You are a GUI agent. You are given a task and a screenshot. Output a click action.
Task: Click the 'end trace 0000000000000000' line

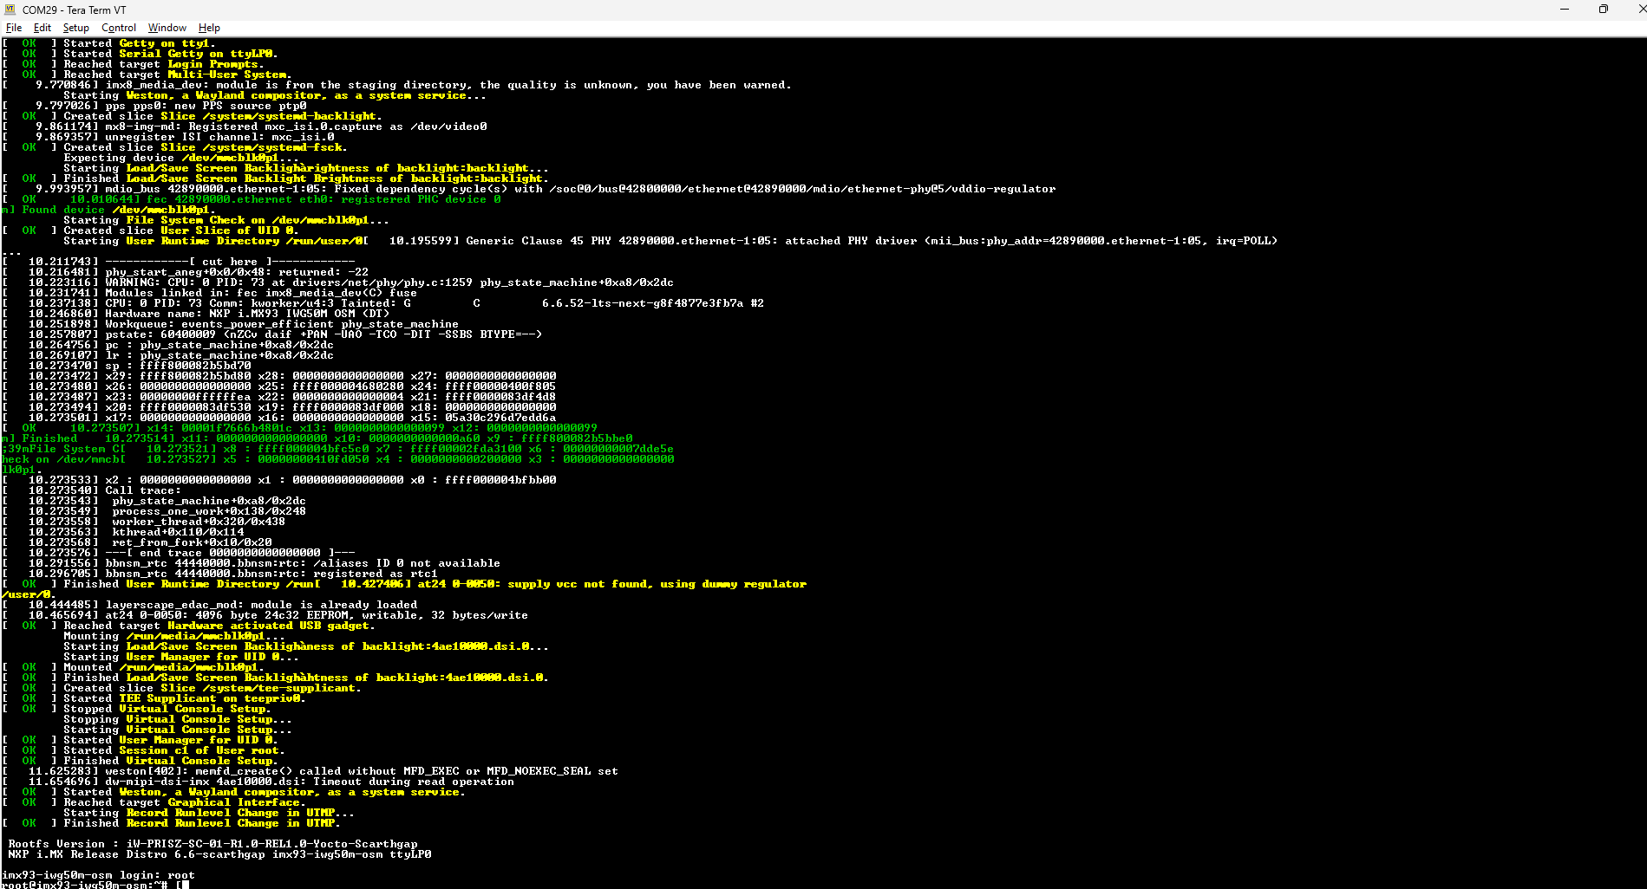coord(178,553)
